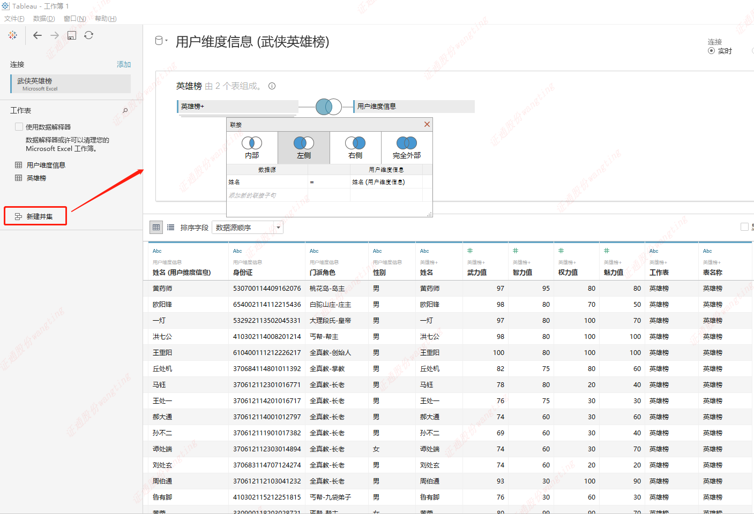Click cell 530700114409162076
The height and width of the screenshot is (514, 754).
point(267,289)
